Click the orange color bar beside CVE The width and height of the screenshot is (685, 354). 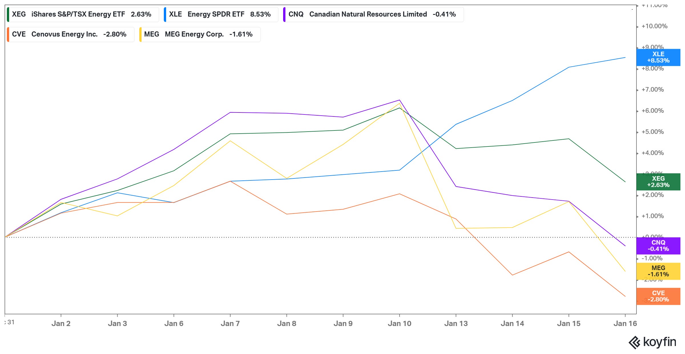coord(8,34)
